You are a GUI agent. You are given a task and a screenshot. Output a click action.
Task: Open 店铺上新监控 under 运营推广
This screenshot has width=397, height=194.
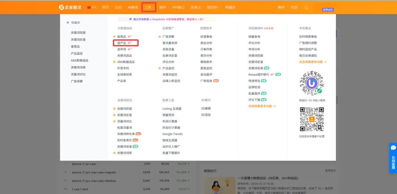tap(171, 81)
